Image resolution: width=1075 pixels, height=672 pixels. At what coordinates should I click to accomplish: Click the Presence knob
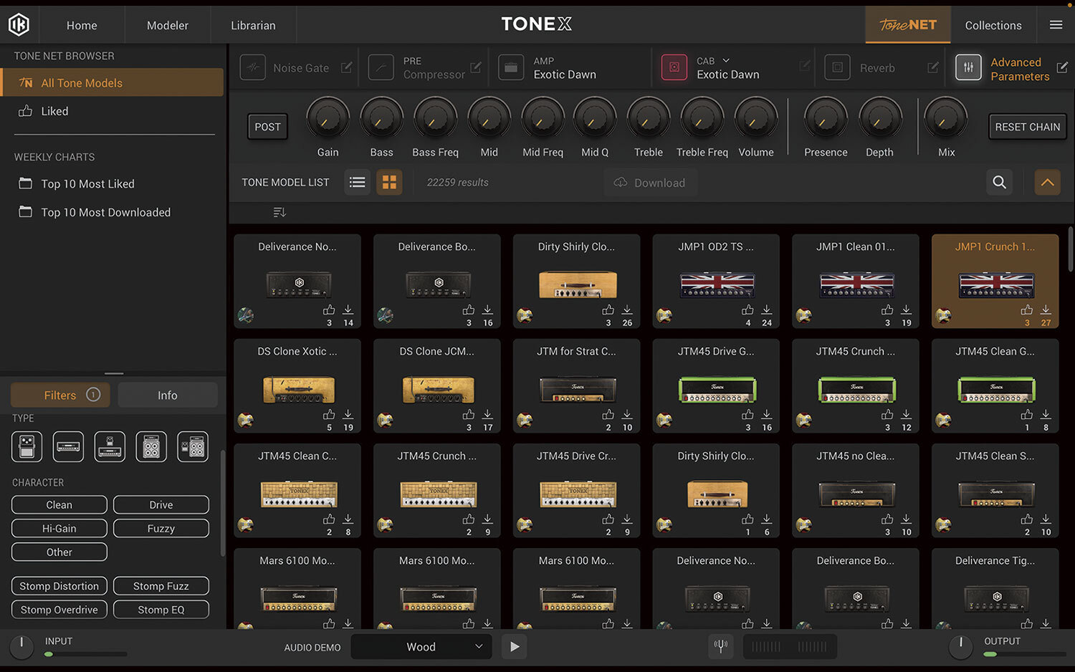coord(826,119)
